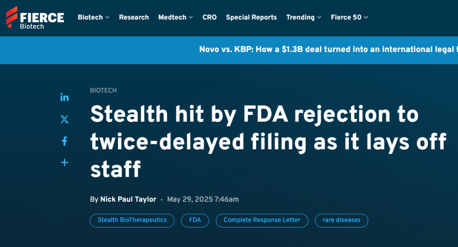Select the Stealth BioTherapeutics tag
Screen dimensions: 458x247
point(132,220)
